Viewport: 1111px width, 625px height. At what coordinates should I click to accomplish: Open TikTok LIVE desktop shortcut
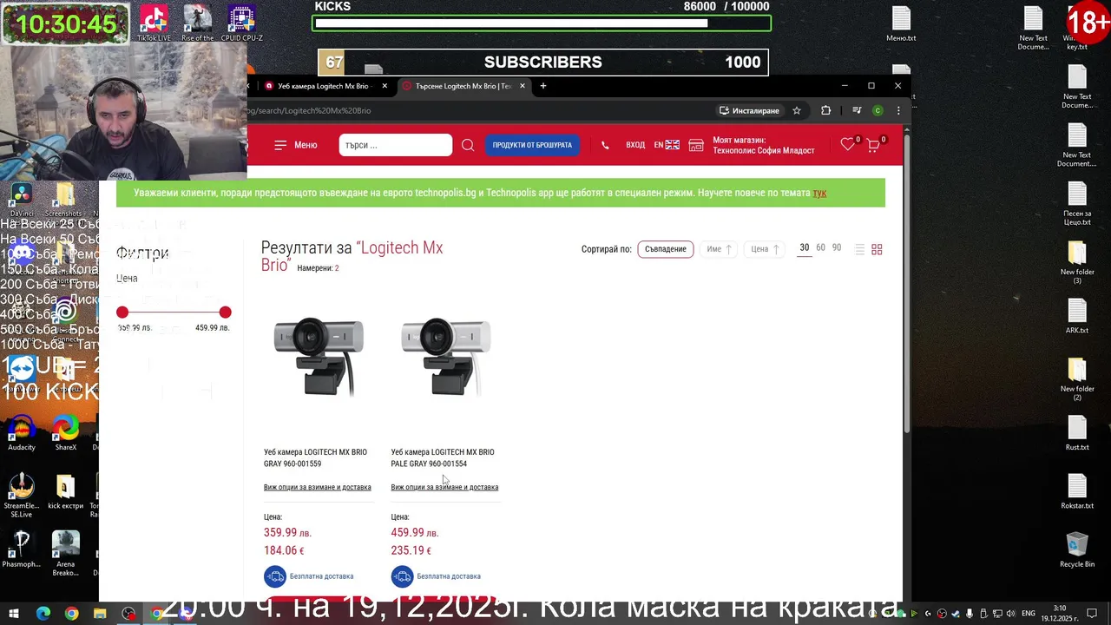(154, 23)
